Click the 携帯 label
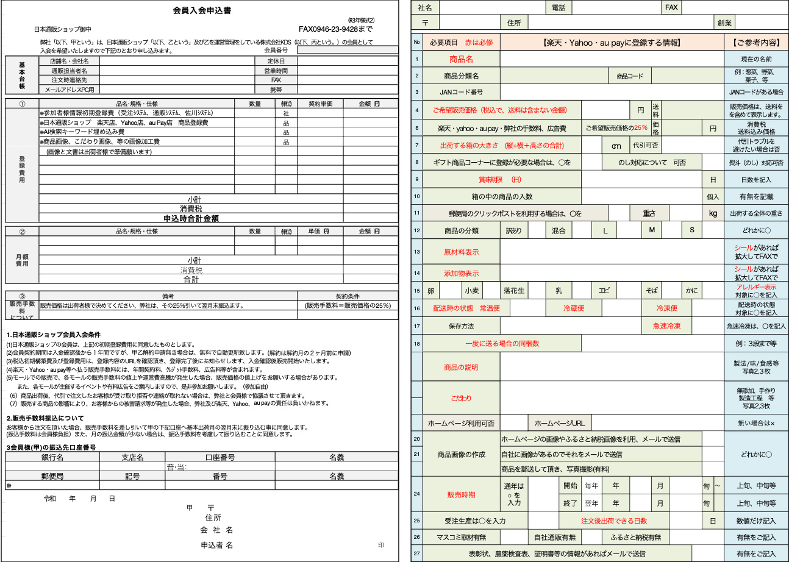 [x=276, y=89]
